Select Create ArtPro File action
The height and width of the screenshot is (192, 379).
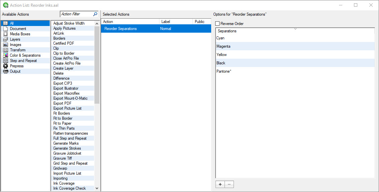pyautogui.click(x=72, y=63)
